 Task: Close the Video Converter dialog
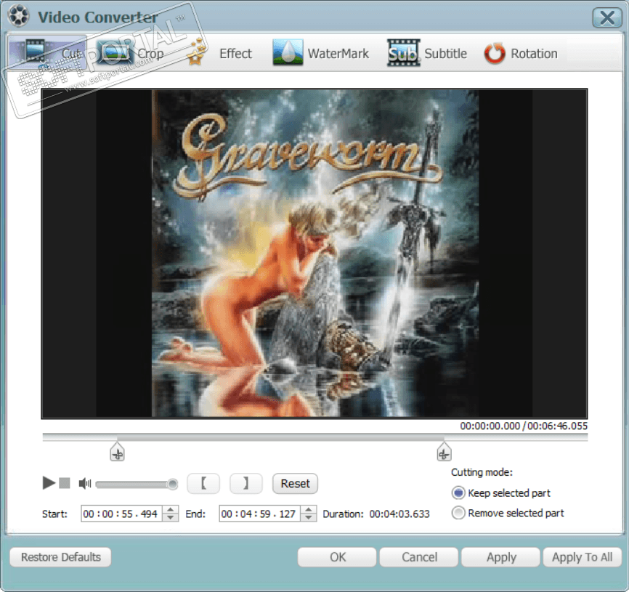[606, 17]
